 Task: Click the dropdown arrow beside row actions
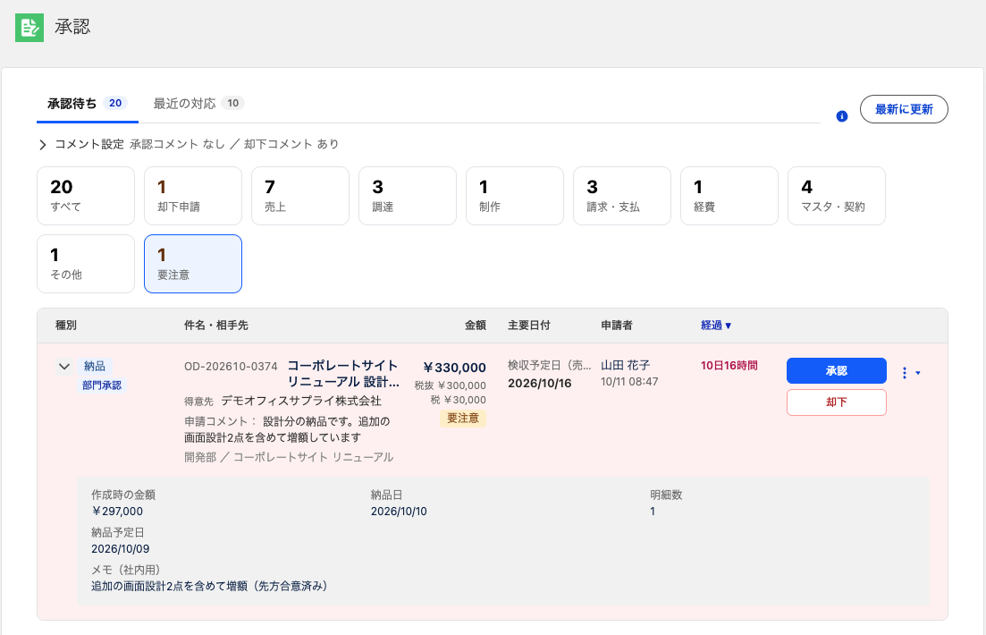pyautogui.click(x=918, y=373)
